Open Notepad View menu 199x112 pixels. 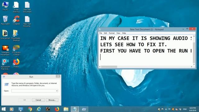coord(118,33)
